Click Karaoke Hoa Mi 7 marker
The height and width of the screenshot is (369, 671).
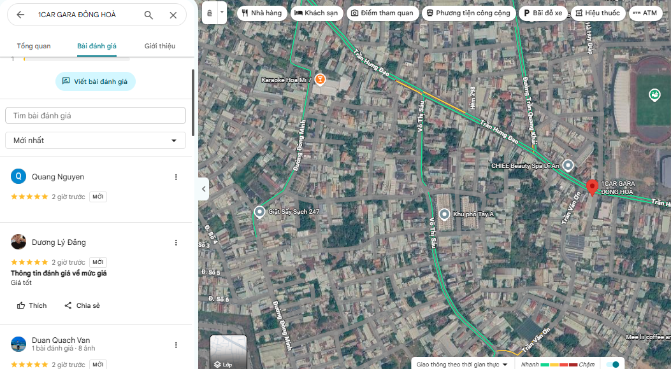[320, 80]
